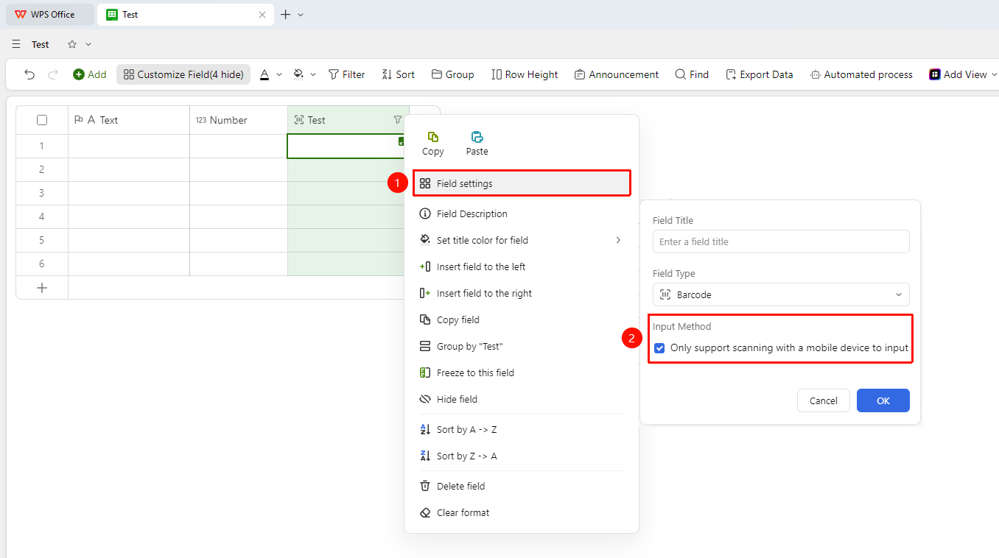Expand the fill color dropdown arrow
Screen dimensions: 999x558
point(313,74)
